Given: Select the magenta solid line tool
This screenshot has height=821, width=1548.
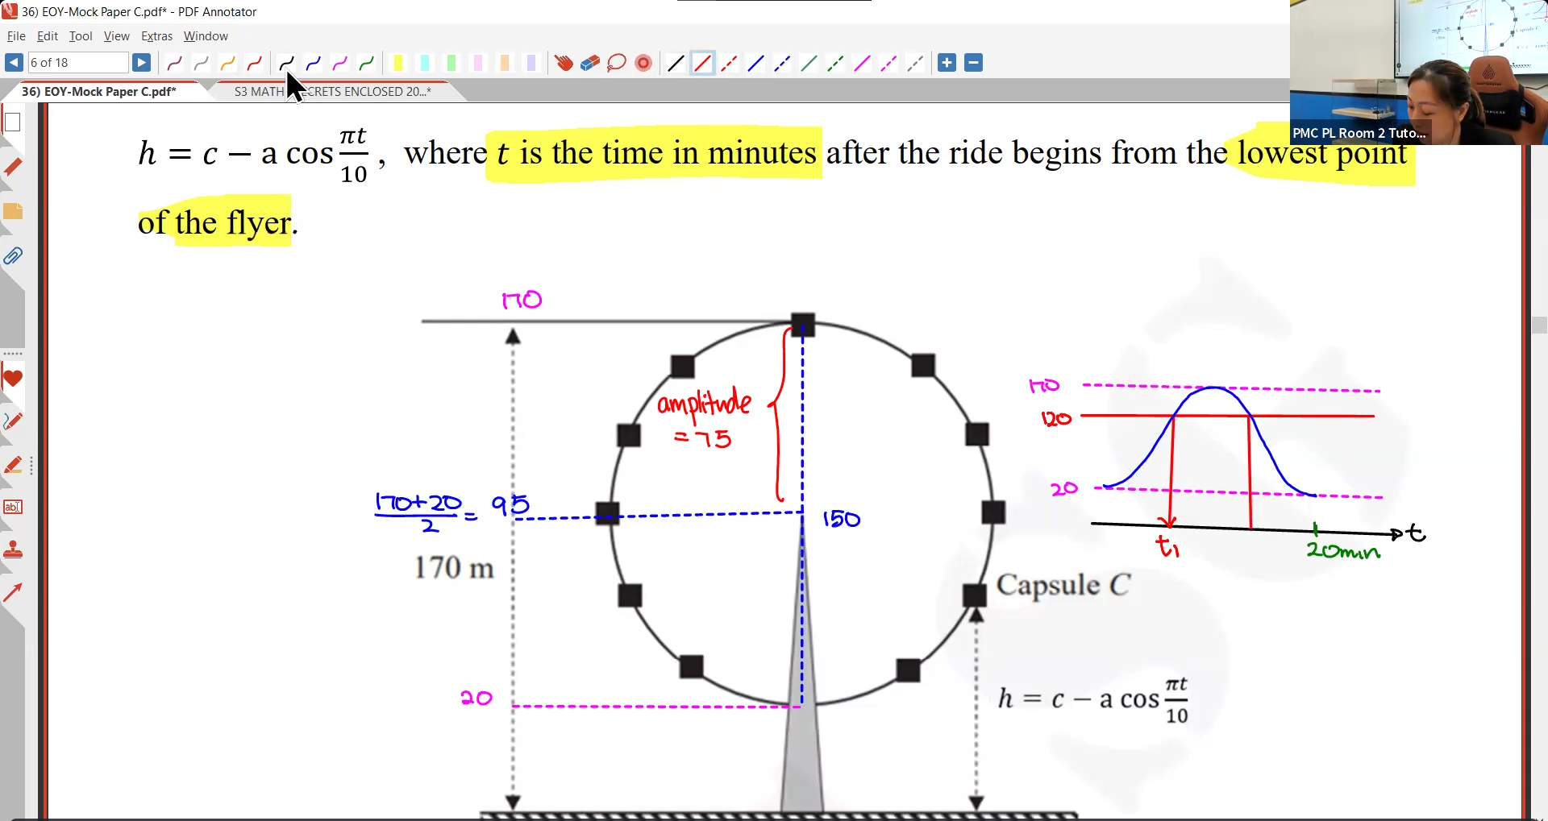Looking at the screenshot, I should pyautogui.click(x=863, y=63).
